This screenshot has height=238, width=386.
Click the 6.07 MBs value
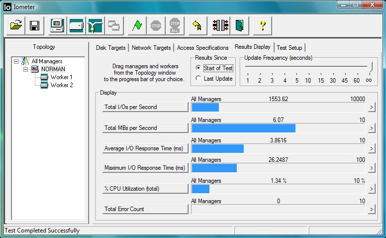tap(278, 120)
